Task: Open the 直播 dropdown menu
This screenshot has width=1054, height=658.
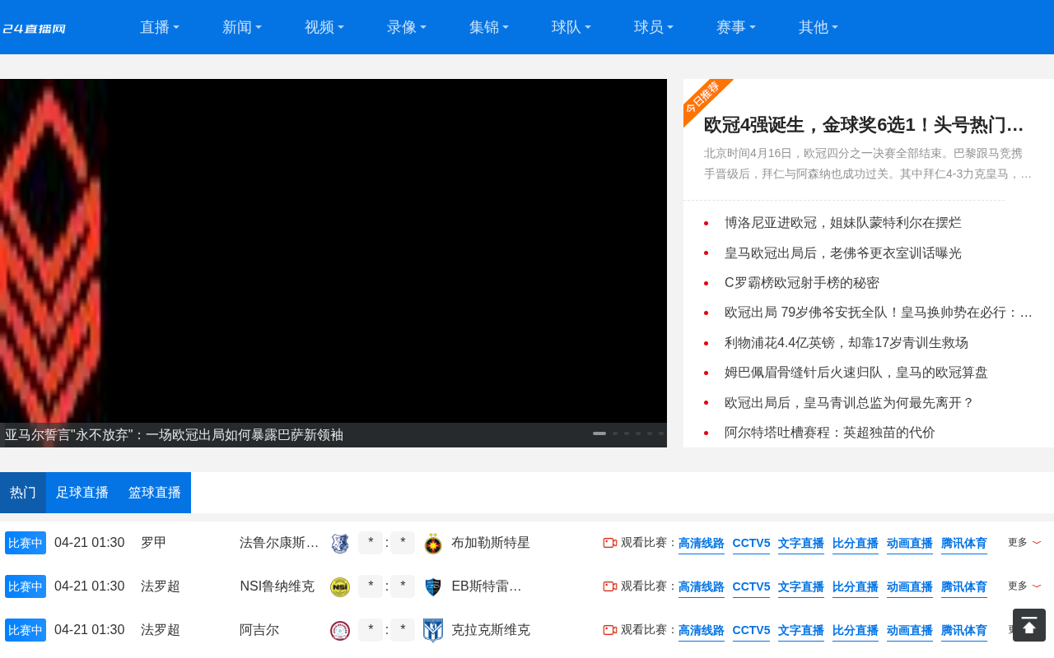Action: pyautogui.click(x=160, y=27)
